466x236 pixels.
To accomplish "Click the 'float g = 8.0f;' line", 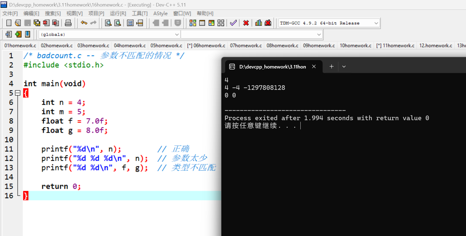I will pyautogui.click(x=74, y=130).
